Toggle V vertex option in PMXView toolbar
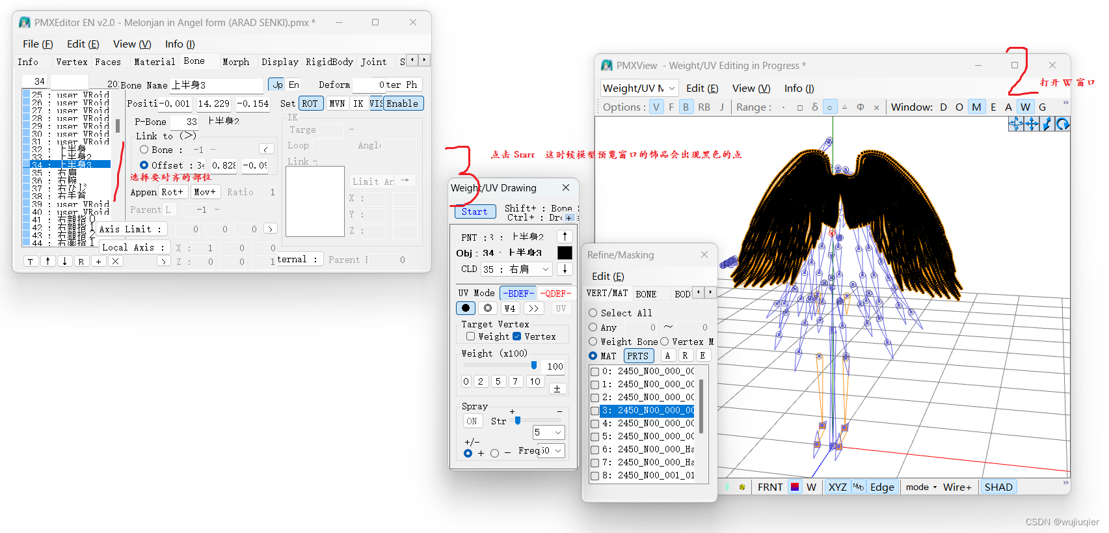The width and height of the screenshot is (1109, 533). [656, 107]
